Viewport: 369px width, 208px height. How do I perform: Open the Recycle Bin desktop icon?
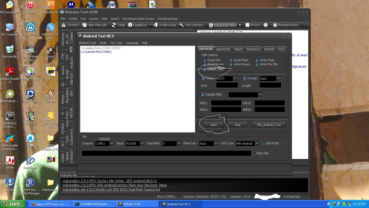coord(10,52)
